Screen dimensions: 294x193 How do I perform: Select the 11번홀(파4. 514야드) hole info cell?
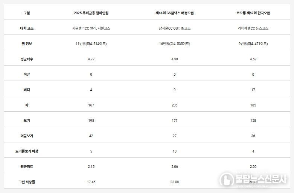[91, 43]
